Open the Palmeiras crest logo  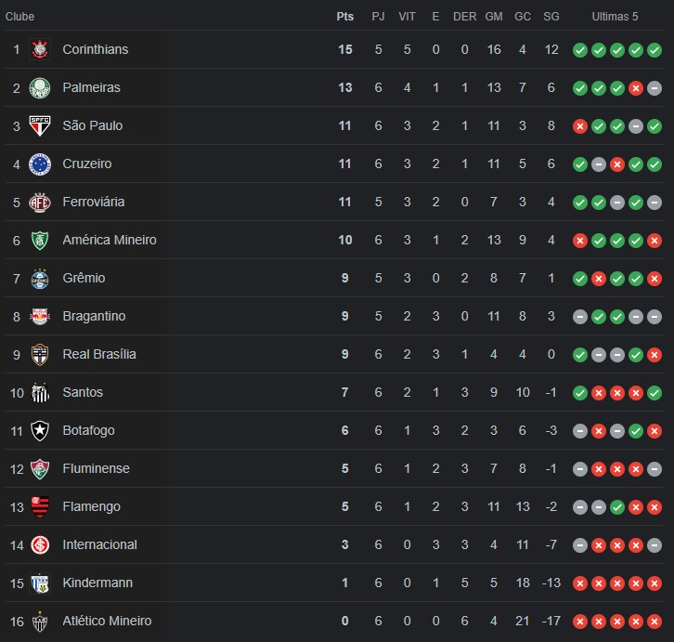40,87
